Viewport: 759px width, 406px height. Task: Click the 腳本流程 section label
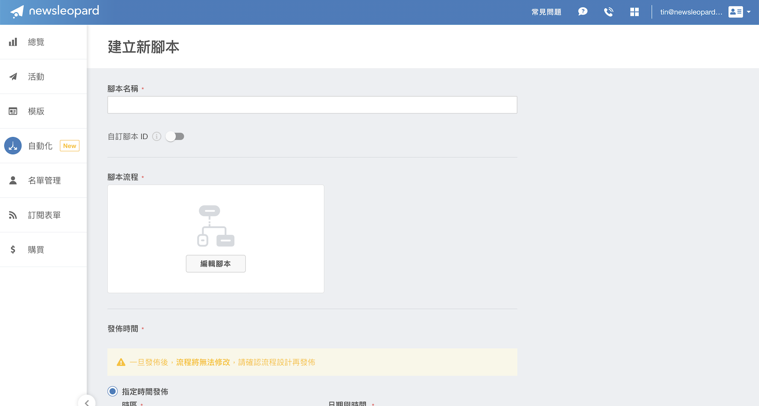point(123,177)
